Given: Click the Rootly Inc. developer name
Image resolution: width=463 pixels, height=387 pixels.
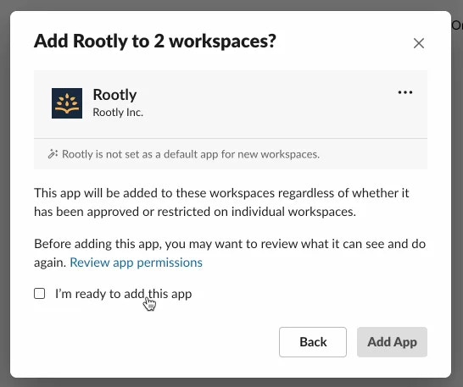Looking at the screenshot, I should [118, 113].
